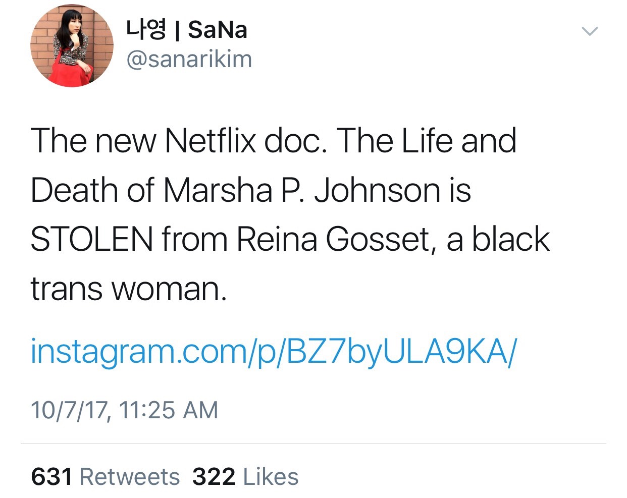
Task: Click "trans woman." at tweet end
Action: 129,289
